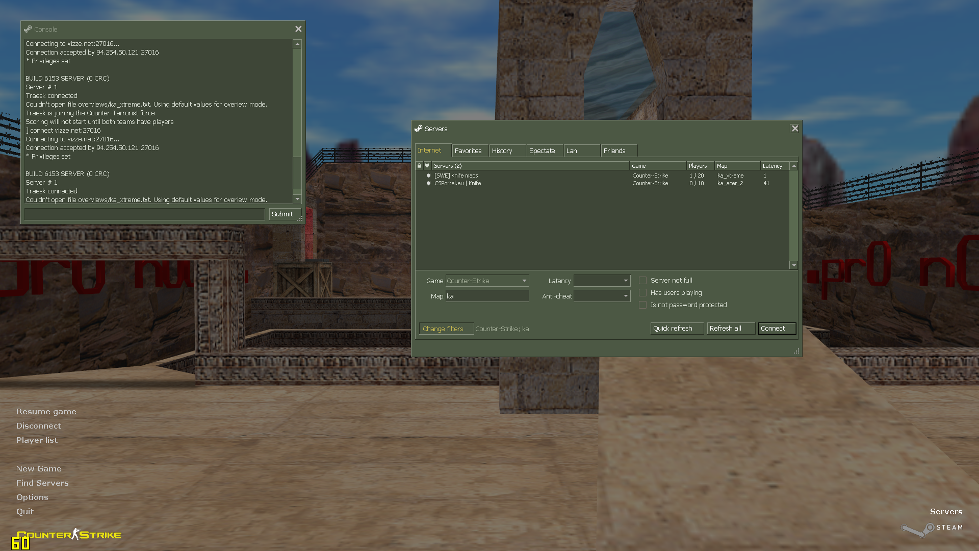
Task: Open the Friends tab
Action: tap(619, 151)
